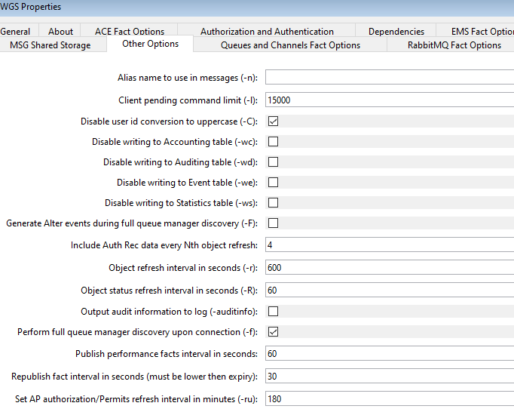The width and height of the screenshot is (514, 409).
Task: Open the EMS Fact Options tab
Action: point(476,31)
